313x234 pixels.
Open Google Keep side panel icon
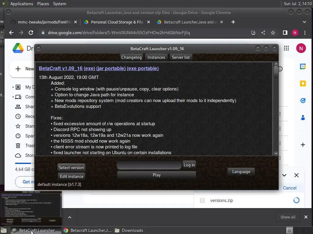point(303,83)
